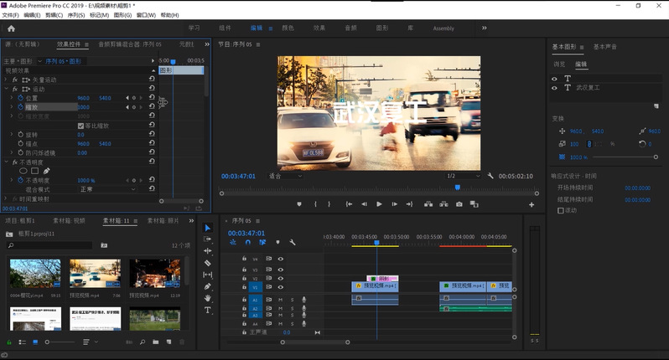The height and width of the screenshot is (360, 669).
Task: Click the Export Frame camera icon
Action: [459, 204]
